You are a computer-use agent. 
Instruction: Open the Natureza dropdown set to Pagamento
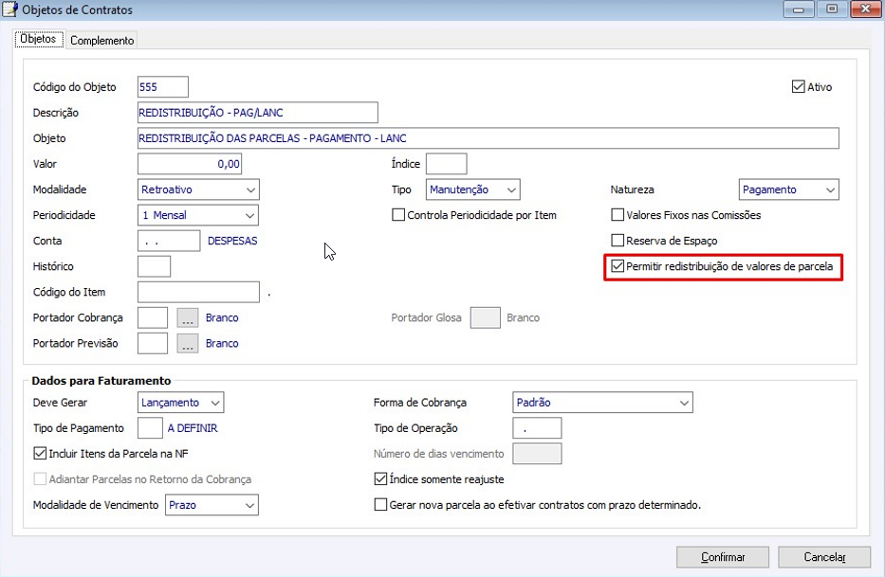[x=788, y=189]
